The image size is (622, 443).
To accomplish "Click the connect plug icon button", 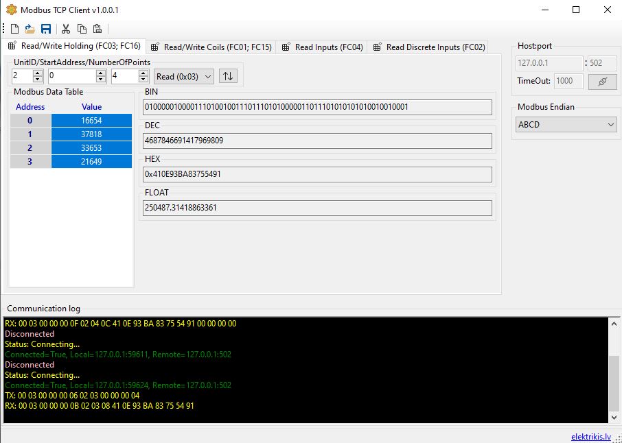I will click(603, 81).
